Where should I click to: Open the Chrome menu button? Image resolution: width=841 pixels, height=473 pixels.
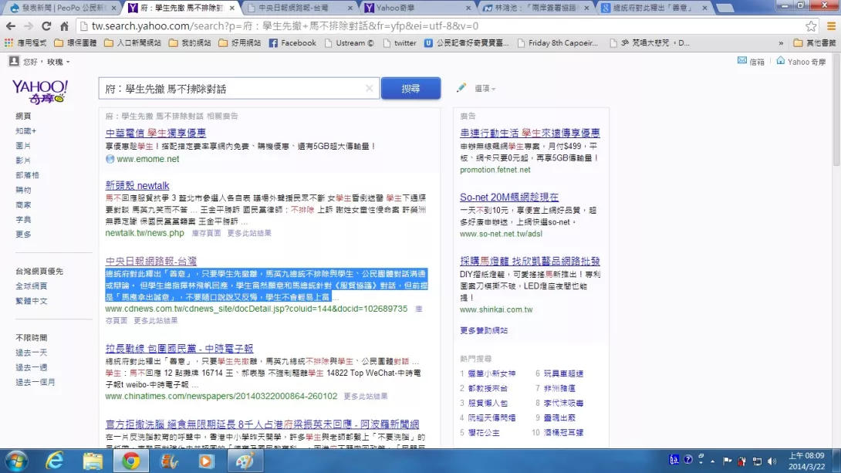pos(831,25)
